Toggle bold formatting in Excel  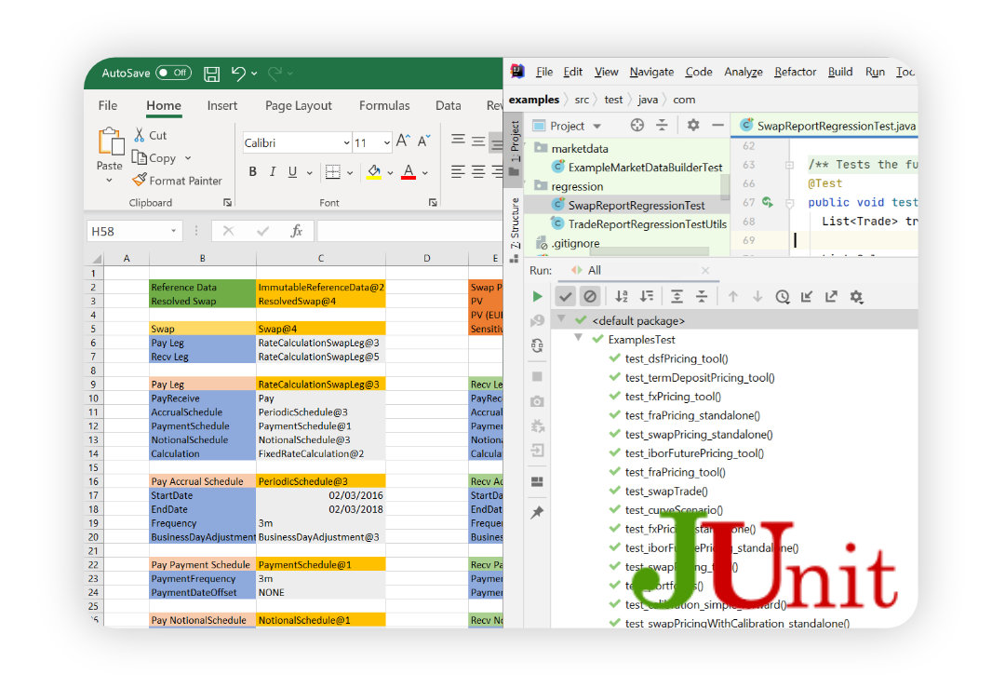252,172
